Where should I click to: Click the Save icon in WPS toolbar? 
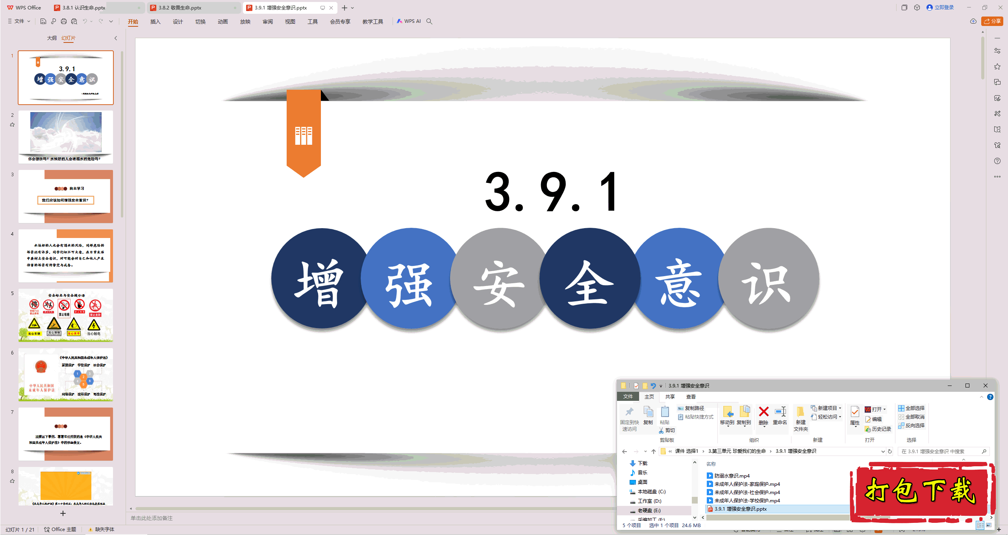click(43, 21)
